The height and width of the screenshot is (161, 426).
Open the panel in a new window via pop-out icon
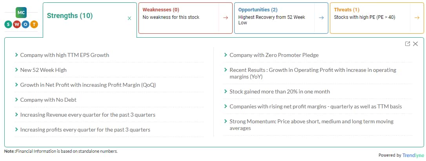tap(407, 44)
